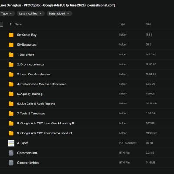Click the 12.97 GB size value
Viewport: 174px width, 174px height.
click(151, 64)
